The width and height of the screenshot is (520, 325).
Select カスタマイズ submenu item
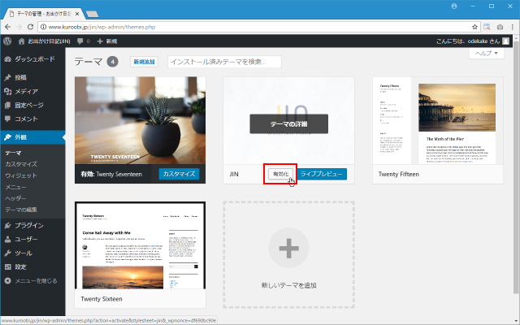(21, 164)
